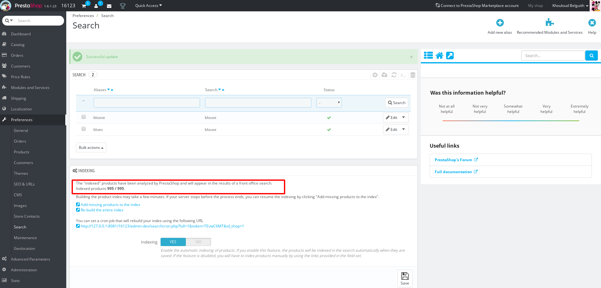Click the list view icon in help panel
The width and height of the screenshot is (601, 288).
pos(428,56)
